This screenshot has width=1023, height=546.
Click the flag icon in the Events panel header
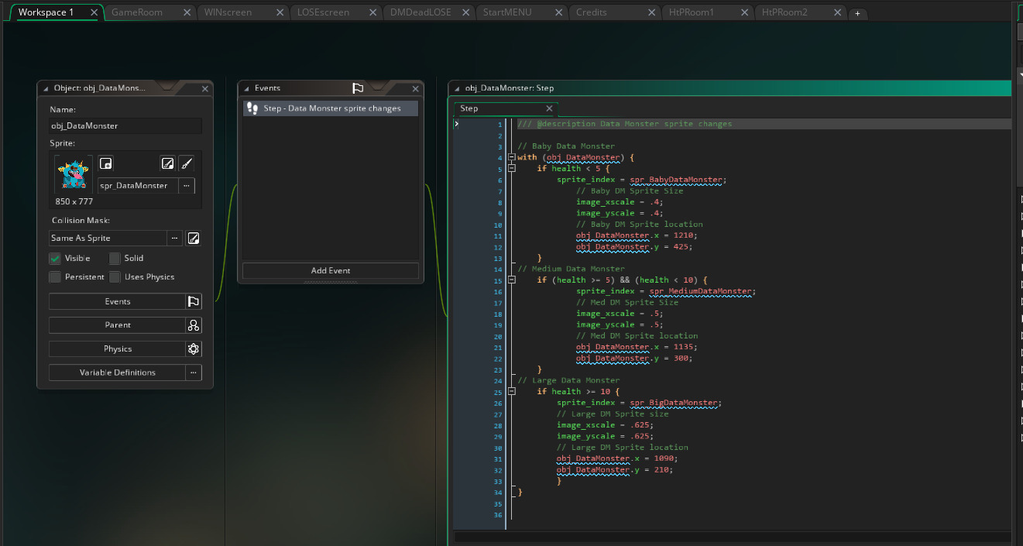[358, 88]
